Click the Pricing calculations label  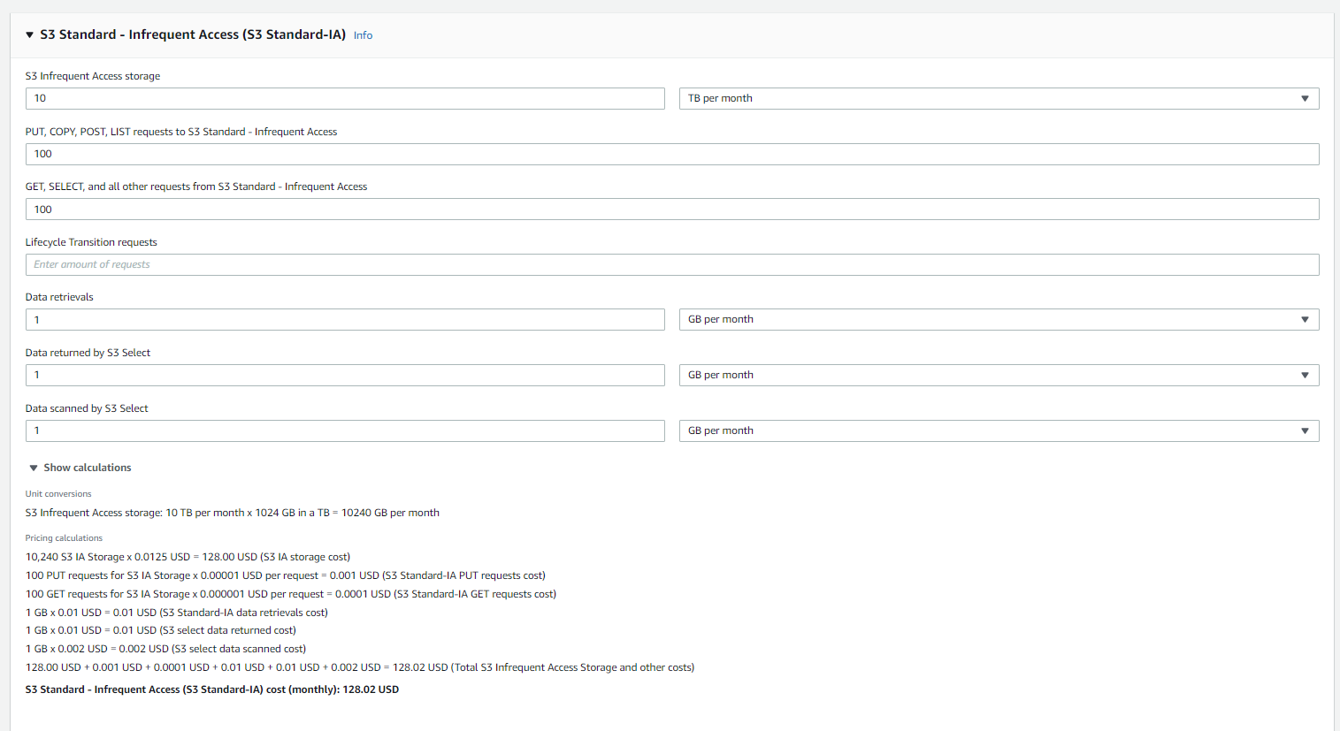64,537
